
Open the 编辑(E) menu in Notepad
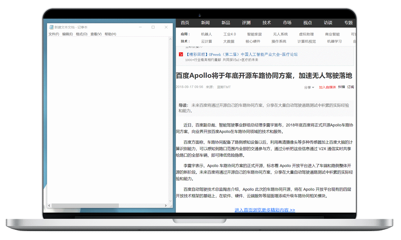67,34
